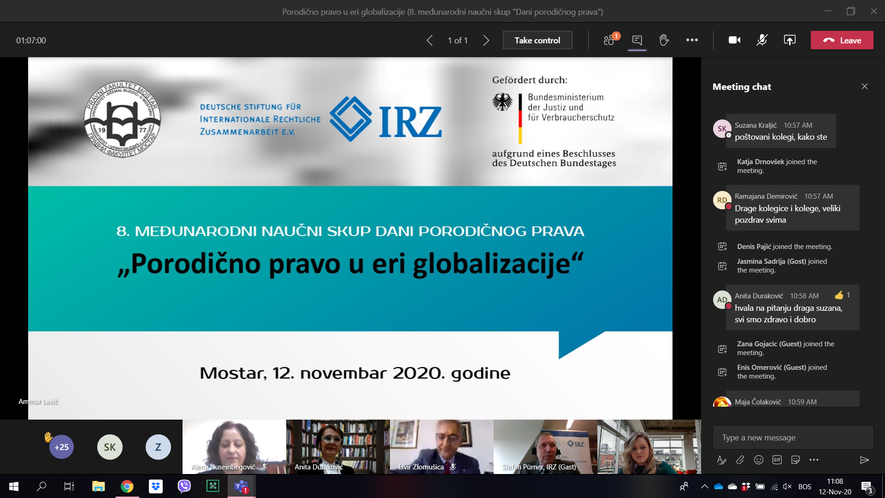The image size is (885, 498).
Task: Raise your hand in the meeting
Action: (x=664, y=40)
